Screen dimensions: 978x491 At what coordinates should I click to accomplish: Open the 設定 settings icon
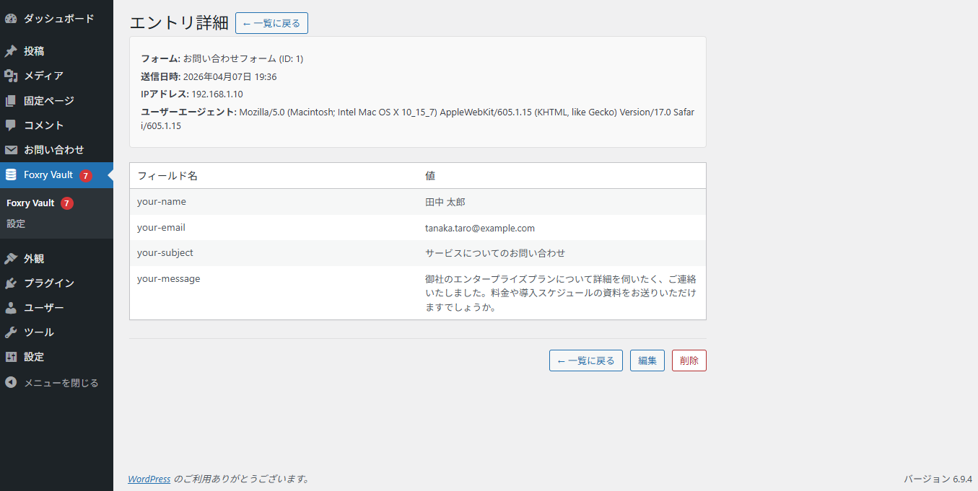click(11, 356)
